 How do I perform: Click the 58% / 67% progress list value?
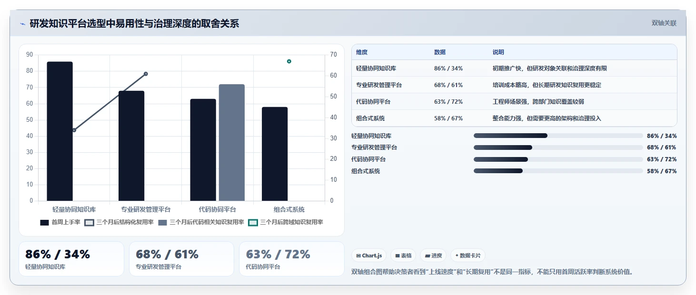(662, 171)
